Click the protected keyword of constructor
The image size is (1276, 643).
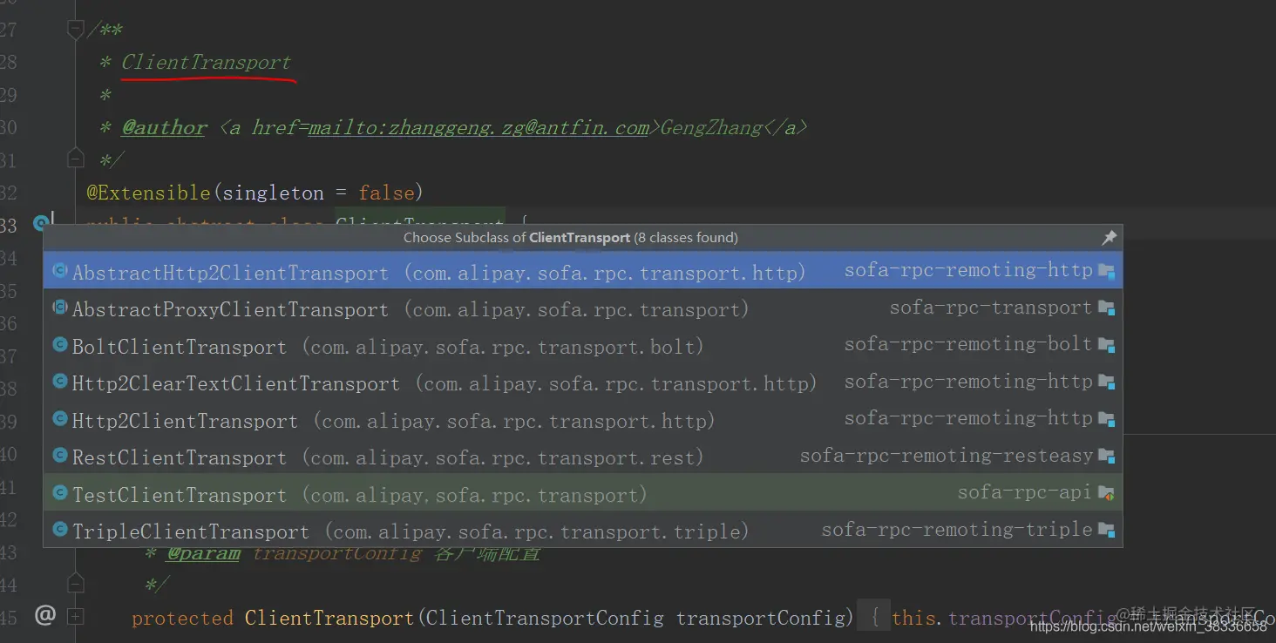(182, 619)
